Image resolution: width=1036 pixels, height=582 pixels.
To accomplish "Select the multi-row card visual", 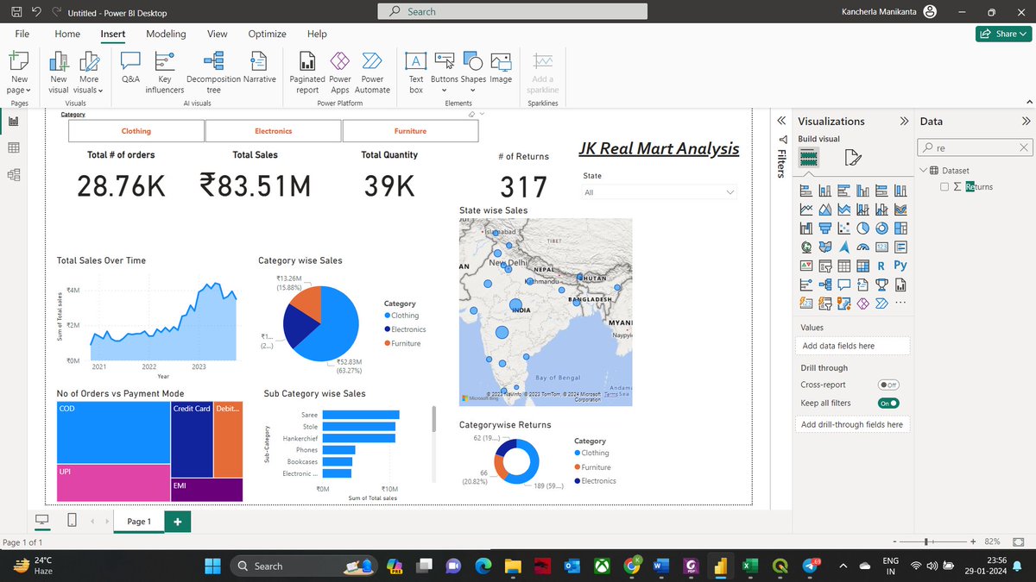I will coord(900,247).
